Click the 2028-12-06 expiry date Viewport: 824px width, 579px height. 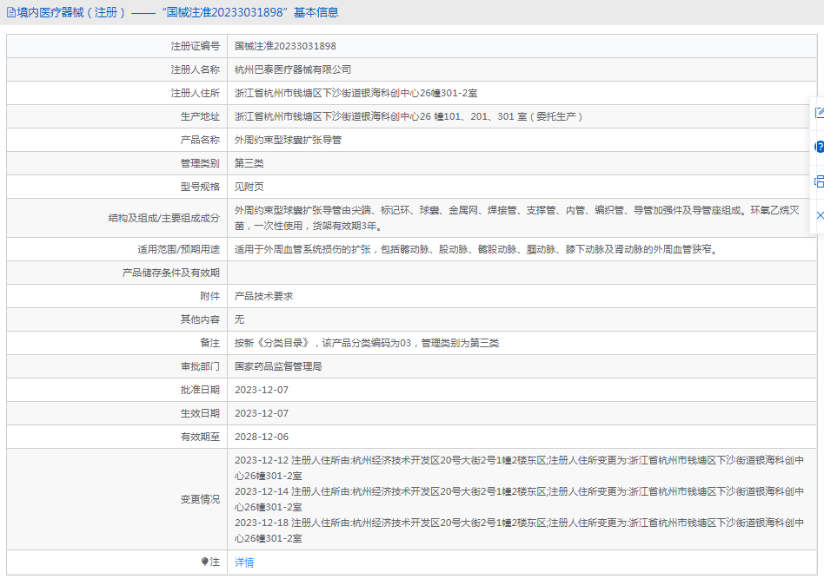262,437
